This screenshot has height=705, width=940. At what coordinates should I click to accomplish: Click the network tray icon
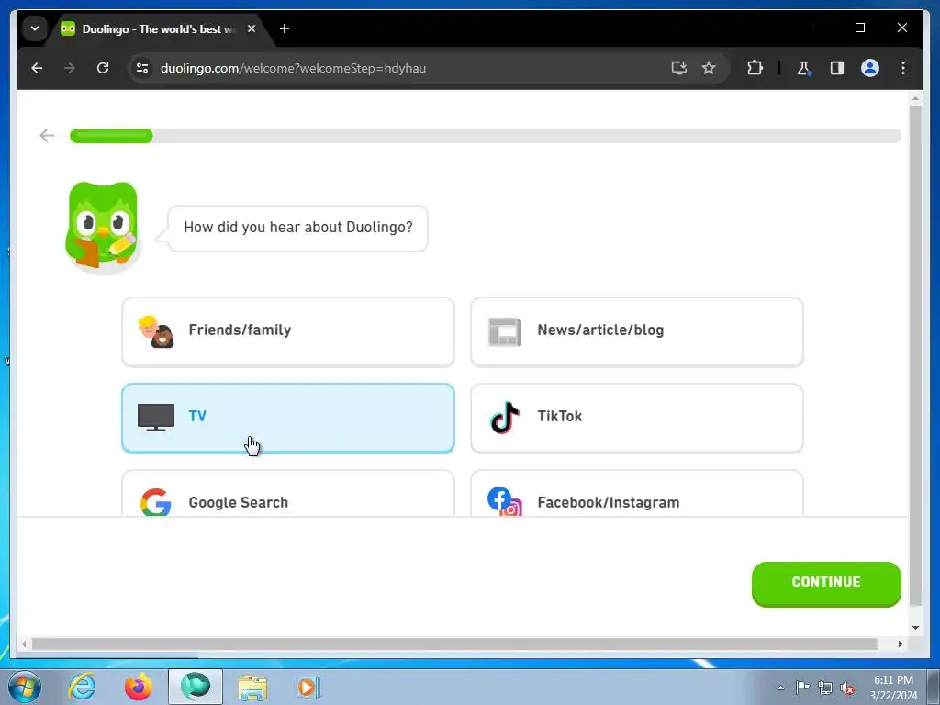point(825,688)
